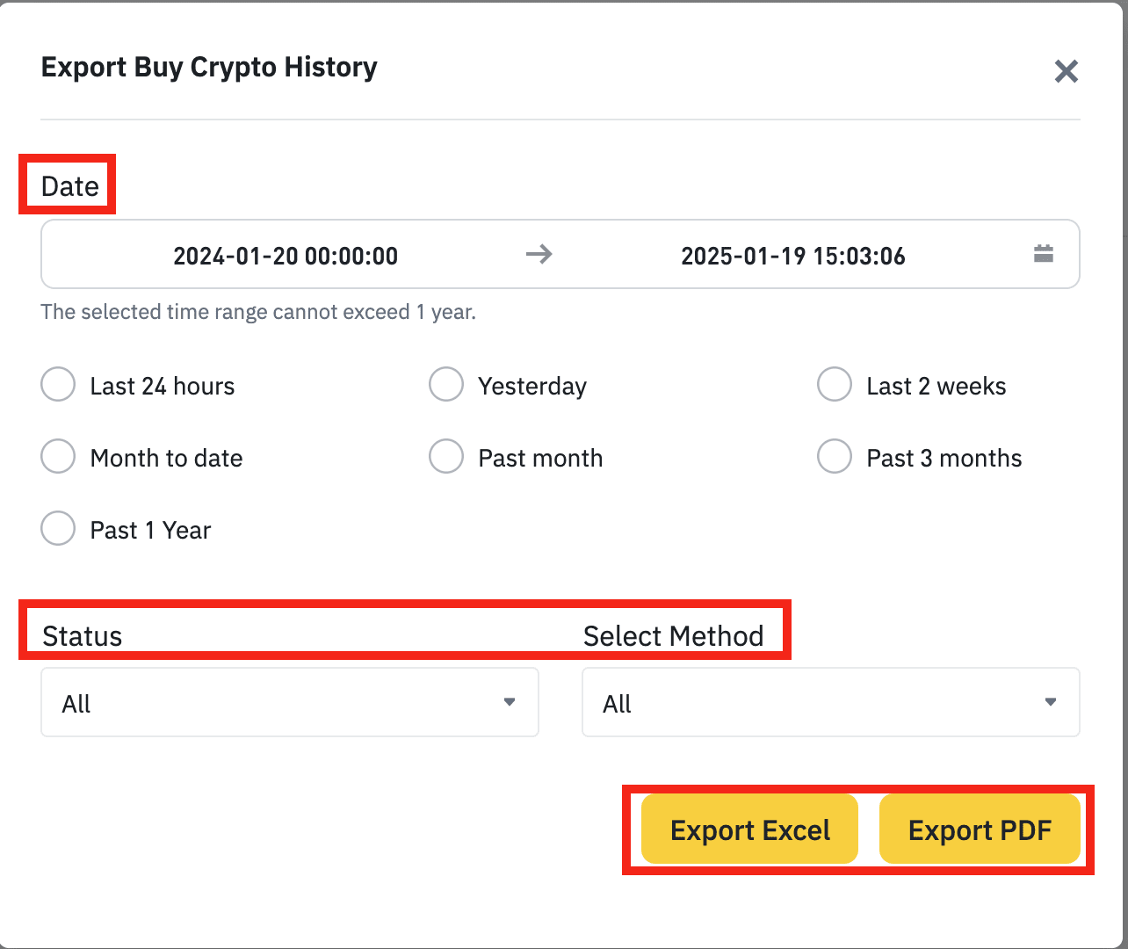Click the Export Excel button

point(749,829)
